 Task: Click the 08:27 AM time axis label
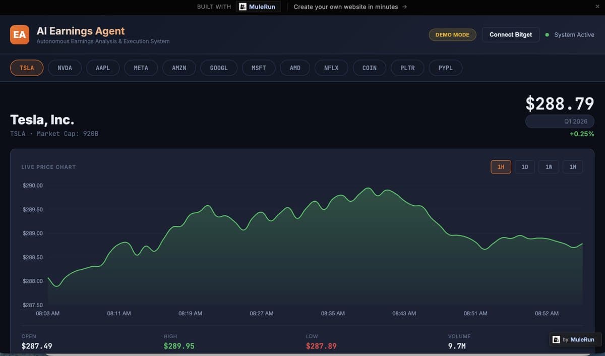262,314
